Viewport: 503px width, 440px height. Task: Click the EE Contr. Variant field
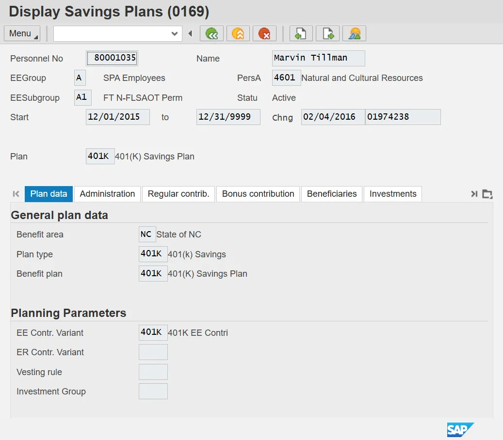point(153,332)
